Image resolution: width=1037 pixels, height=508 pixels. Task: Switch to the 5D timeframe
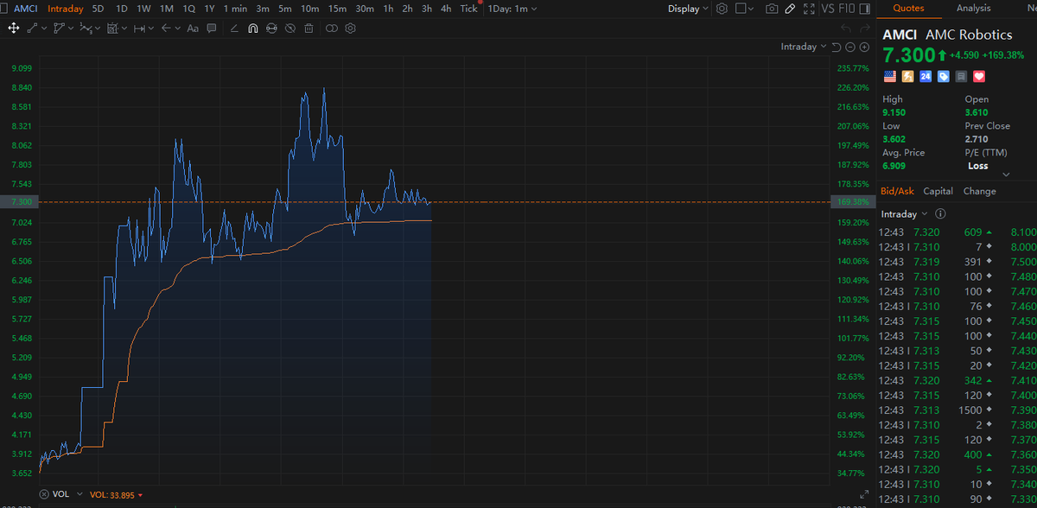(98, 9)
